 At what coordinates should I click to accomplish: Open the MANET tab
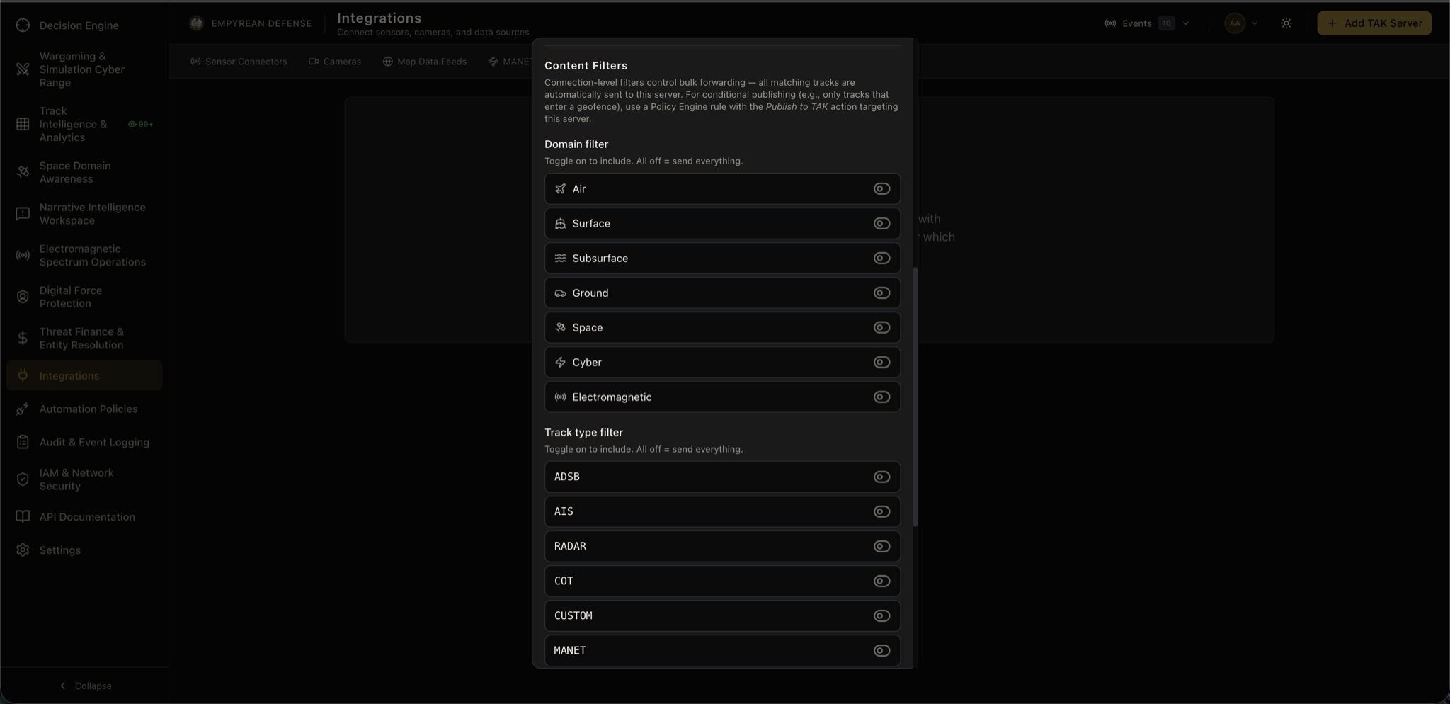coord(510,62)
